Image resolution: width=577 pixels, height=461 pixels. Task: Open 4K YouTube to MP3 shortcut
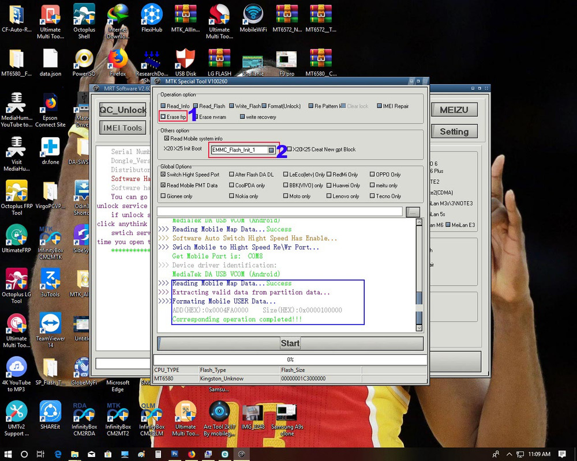pos(17,374)
